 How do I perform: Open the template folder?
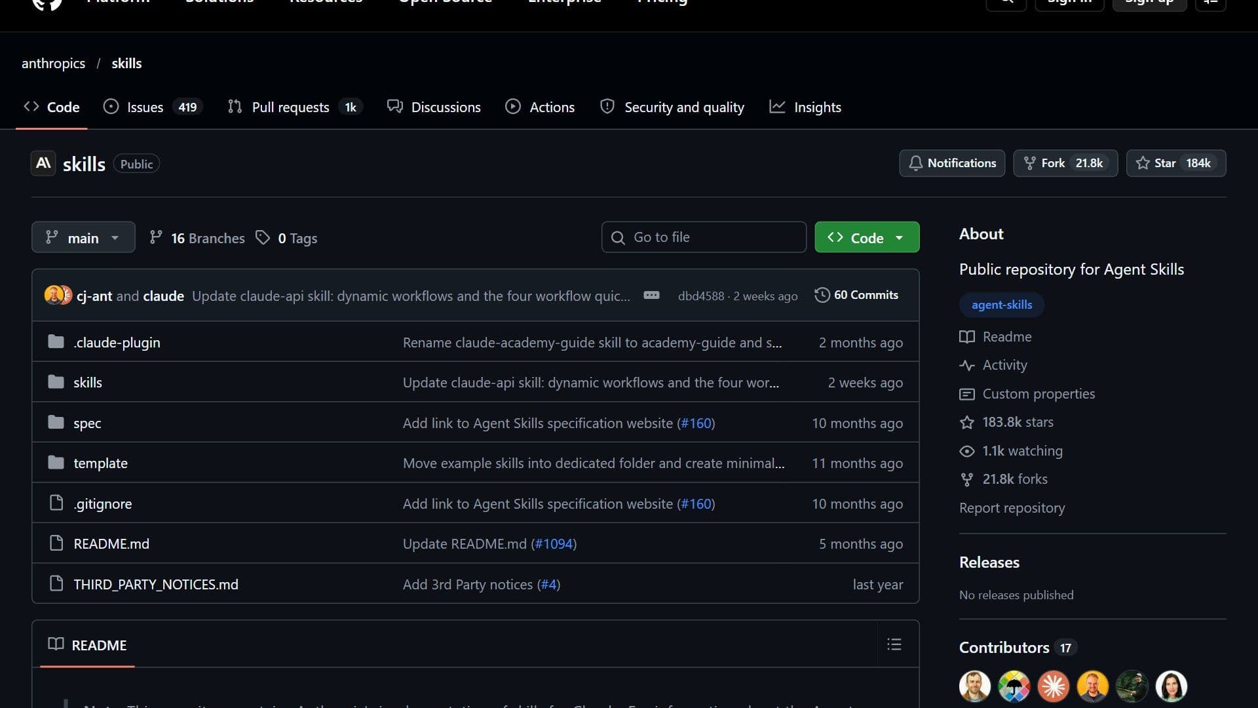coord(100,463)
